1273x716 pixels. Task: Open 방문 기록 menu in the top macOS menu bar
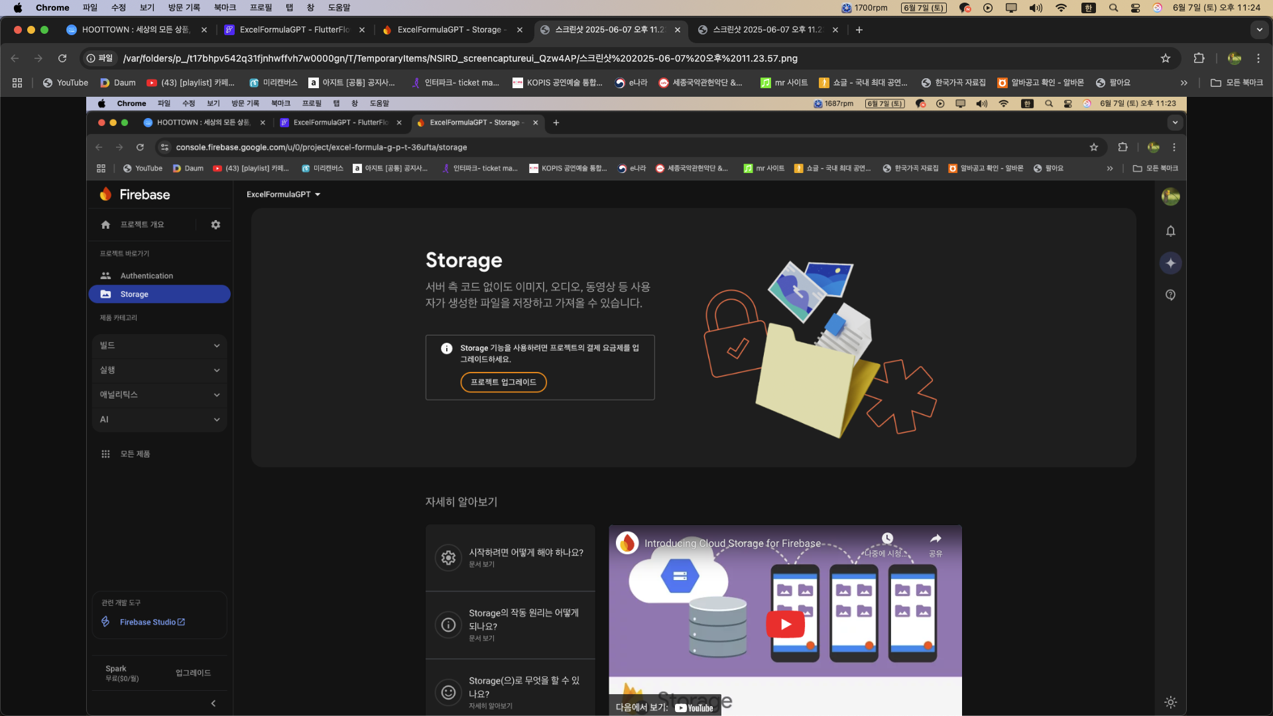tap(184, 8)
